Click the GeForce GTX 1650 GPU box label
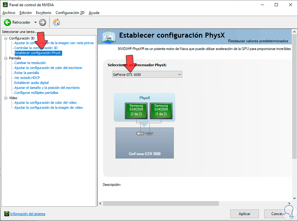 (x=145, y=154)
